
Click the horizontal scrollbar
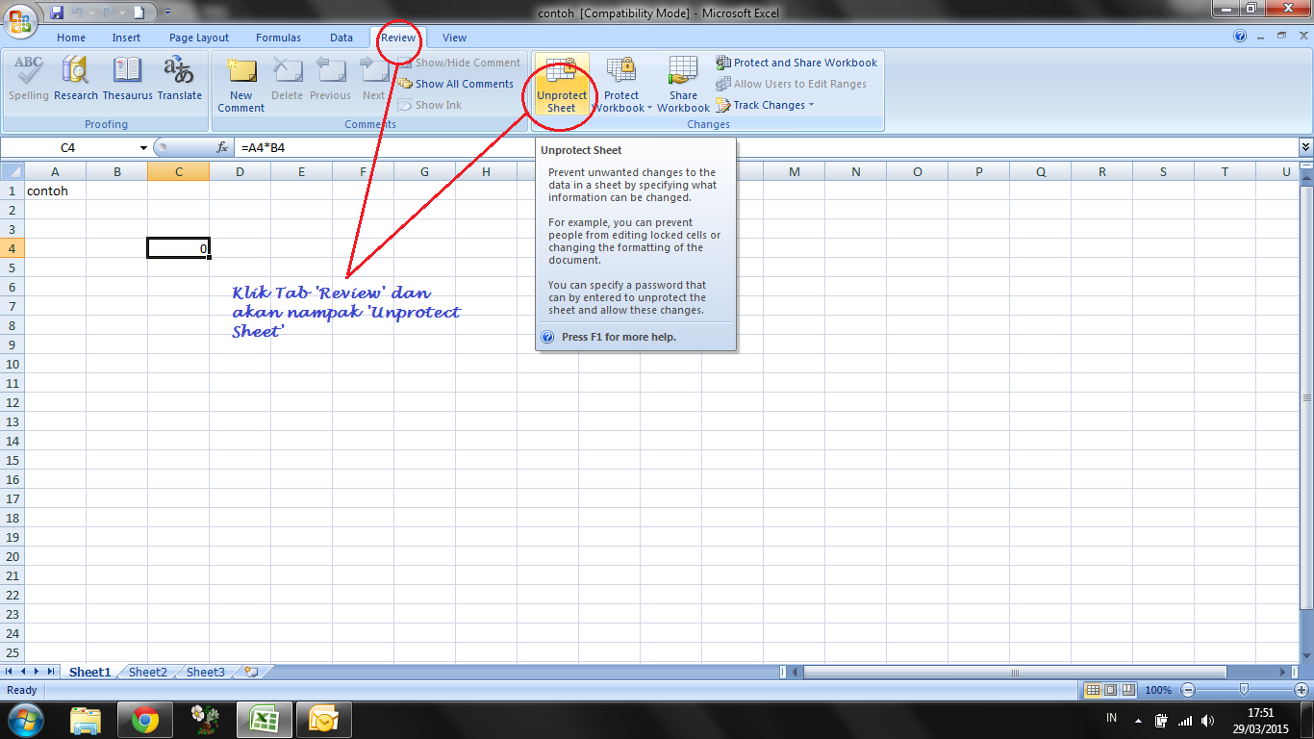pyautogui.click(x=1015, y=672)
